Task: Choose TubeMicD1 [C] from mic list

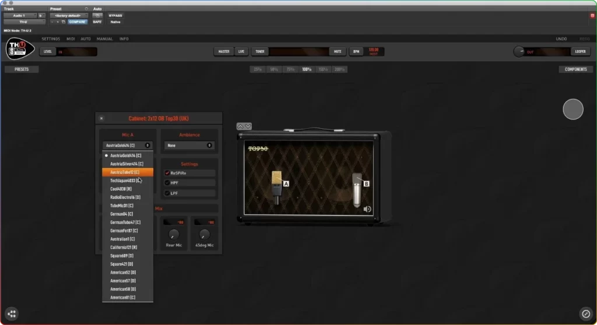Action: (x=128, y=206)
